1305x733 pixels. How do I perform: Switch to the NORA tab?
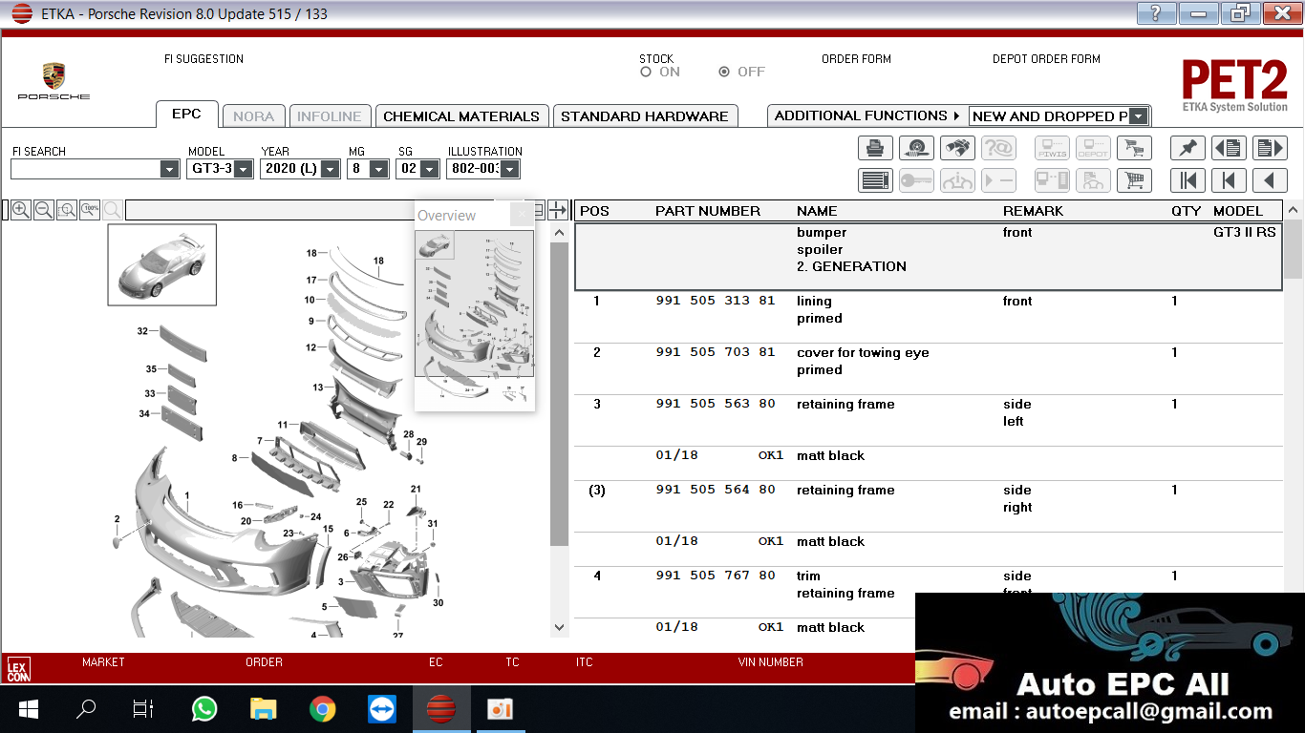pos(254,116)
